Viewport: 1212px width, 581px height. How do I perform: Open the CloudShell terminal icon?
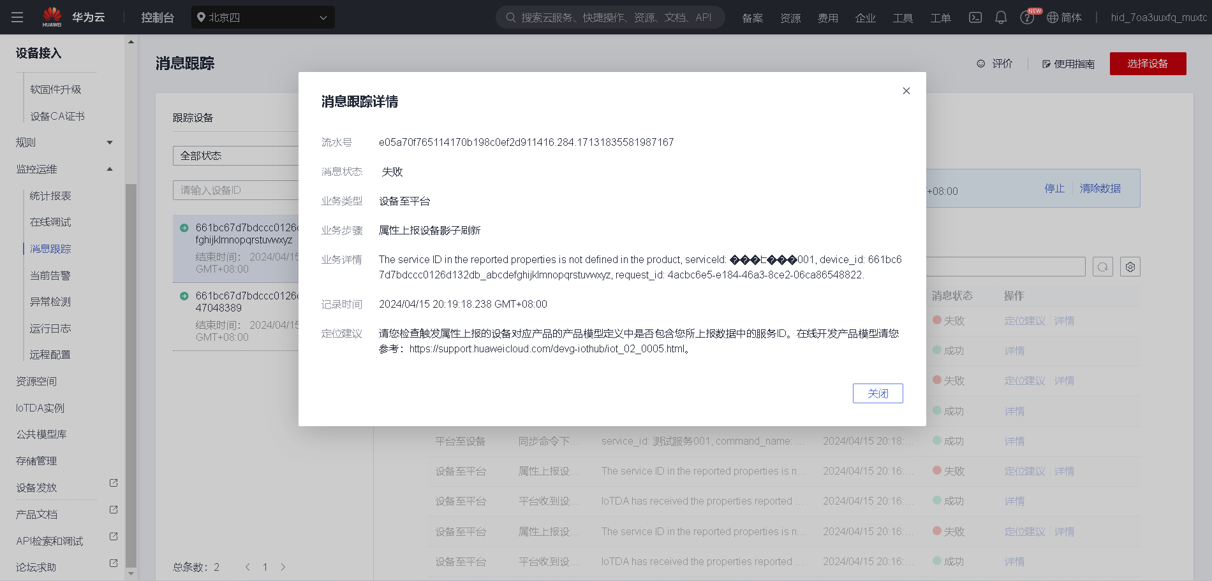[975, 17]
